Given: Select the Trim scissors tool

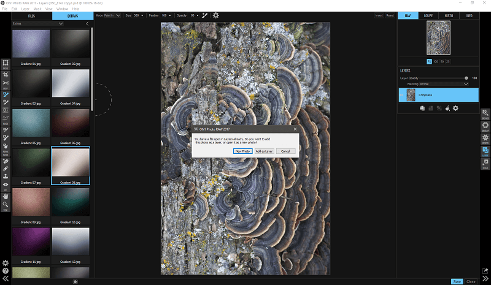Looking at the screenshot, I should 6,83.
